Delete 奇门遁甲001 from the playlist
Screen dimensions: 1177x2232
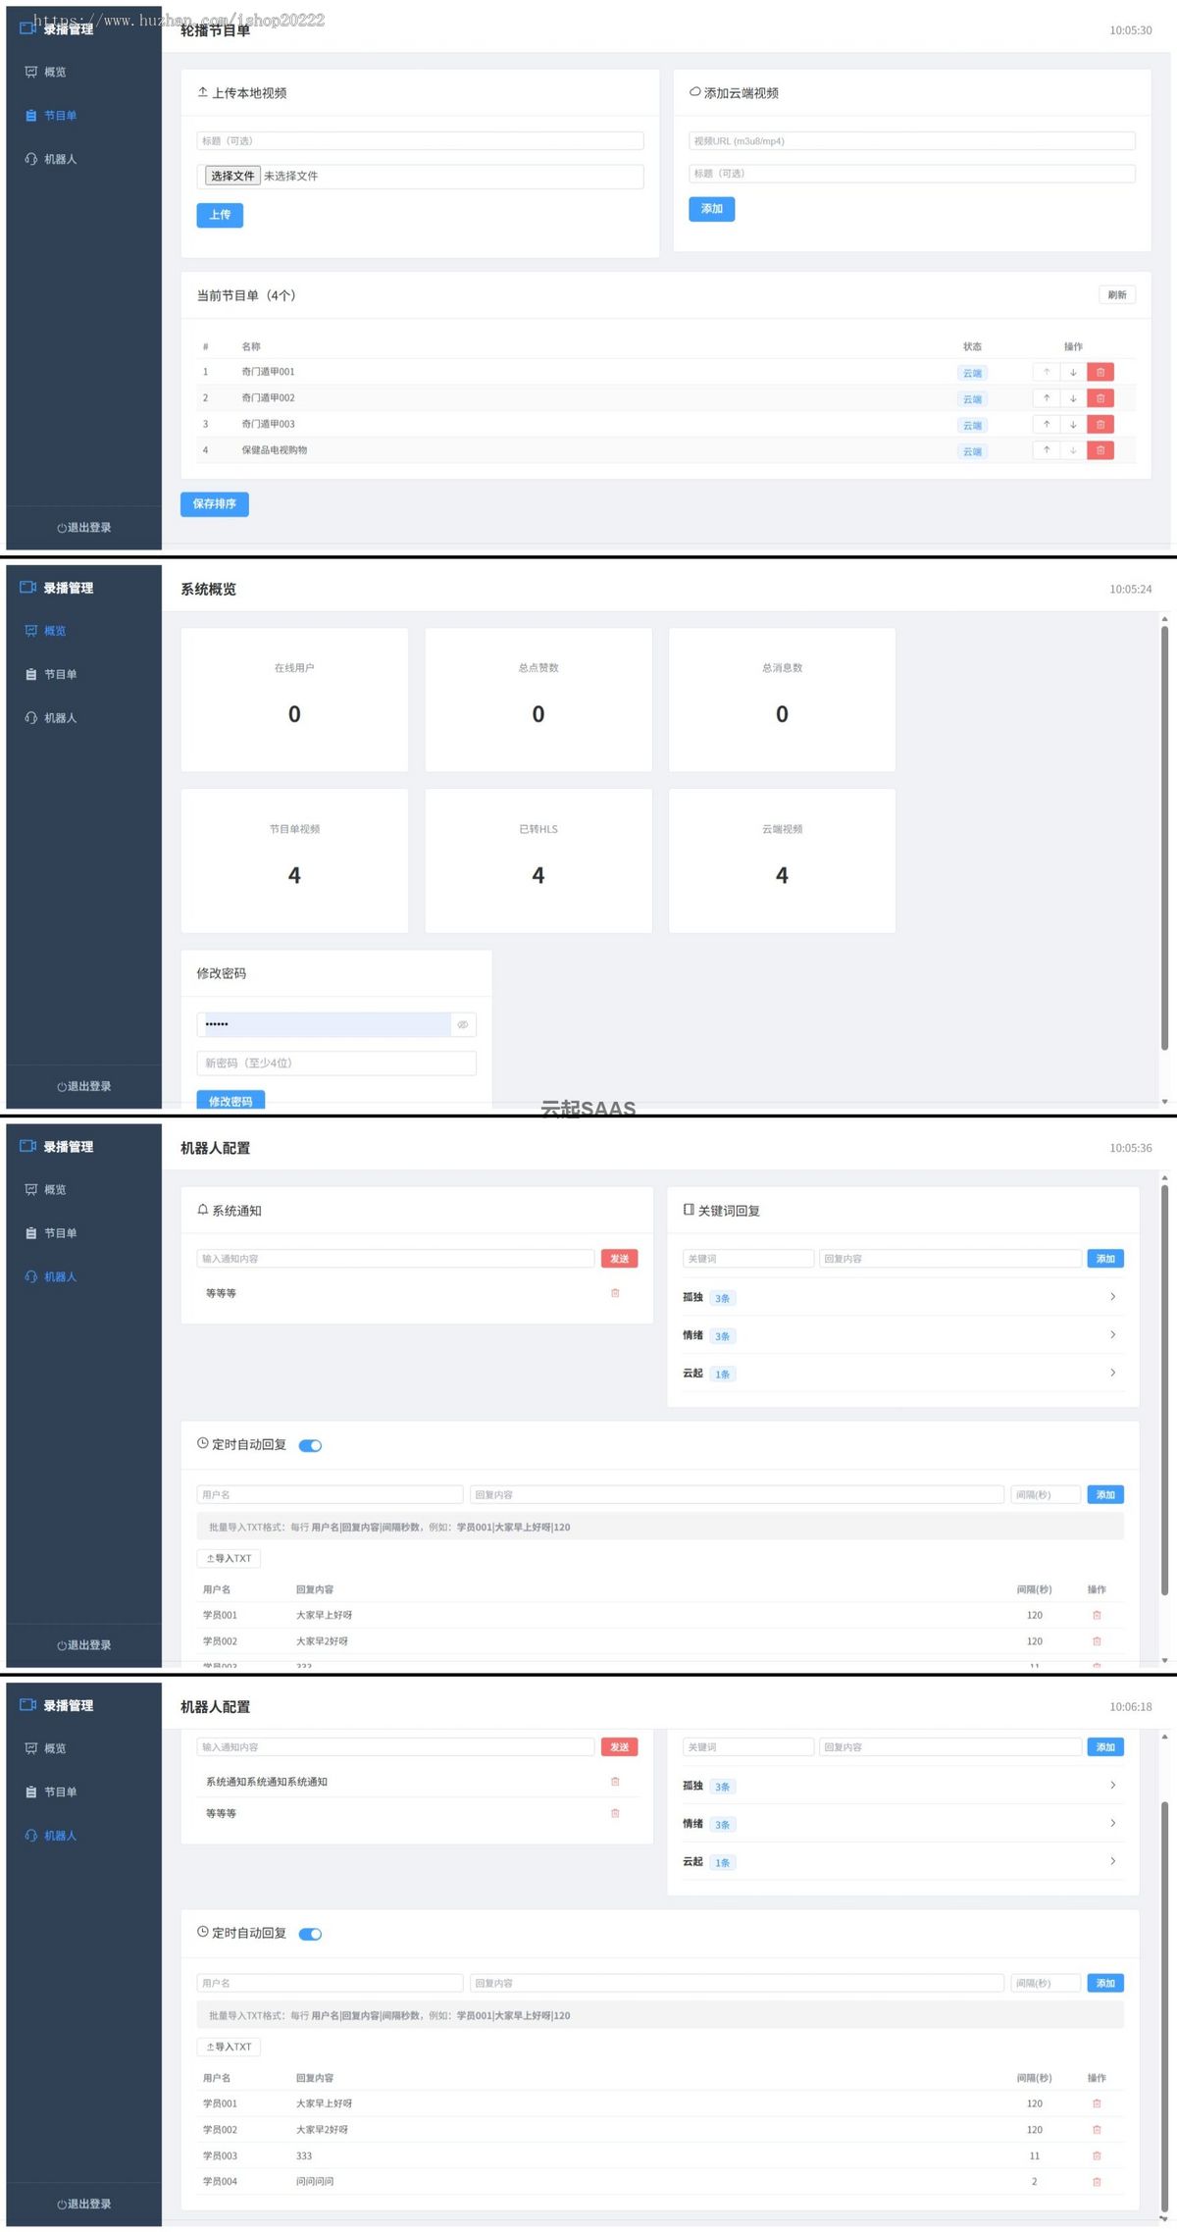coord(1100,373)
